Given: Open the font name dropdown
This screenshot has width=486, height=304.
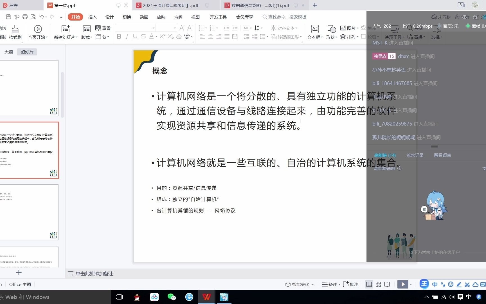Looking at the screenshot, I should (154, 28).
